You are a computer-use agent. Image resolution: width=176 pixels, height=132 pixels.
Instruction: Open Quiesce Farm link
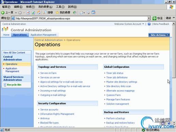[x=114, y=95]
